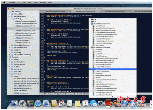Screen dimensions: 153x110
Task: Open the Text menu
Action: coord(30,3)
